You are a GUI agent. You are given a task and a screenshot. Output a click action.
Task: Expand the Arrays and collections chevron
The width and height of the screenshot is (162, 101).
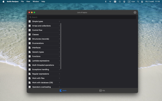pos(59,26)
